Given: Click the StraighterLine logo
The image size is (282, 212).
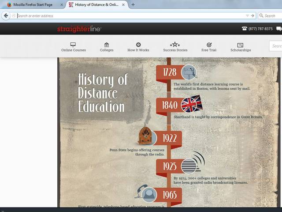Looking at the screenshot, I should pos(79,29).
